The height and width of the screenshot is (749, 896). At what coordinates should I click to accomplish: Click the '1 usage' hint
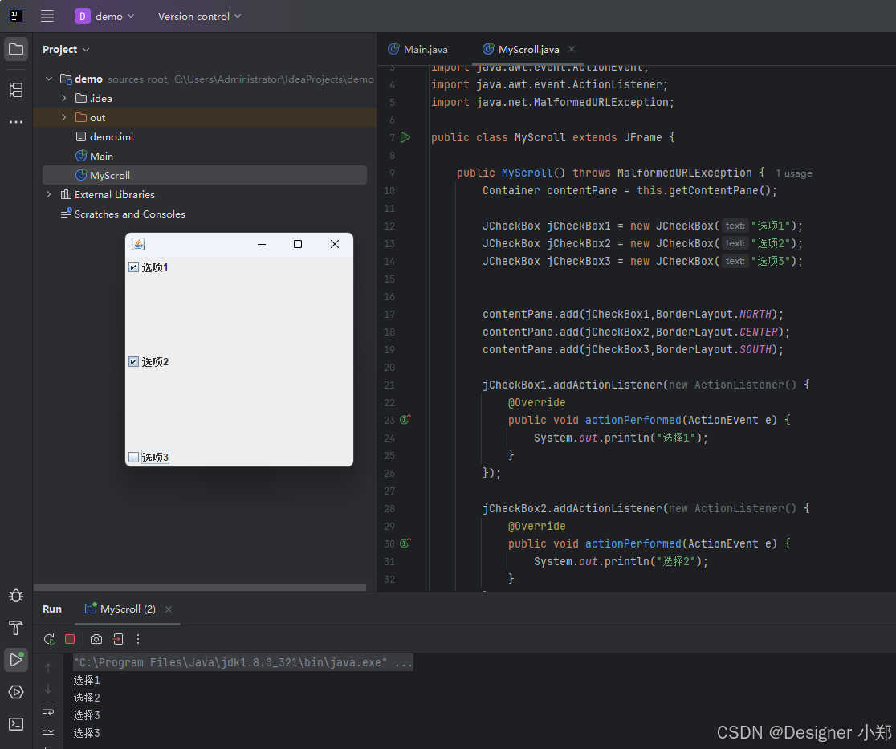coord(794,173)
